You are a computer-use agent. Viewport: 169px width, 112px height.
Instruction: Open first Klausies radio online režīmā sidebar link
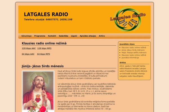coord(134,48)
